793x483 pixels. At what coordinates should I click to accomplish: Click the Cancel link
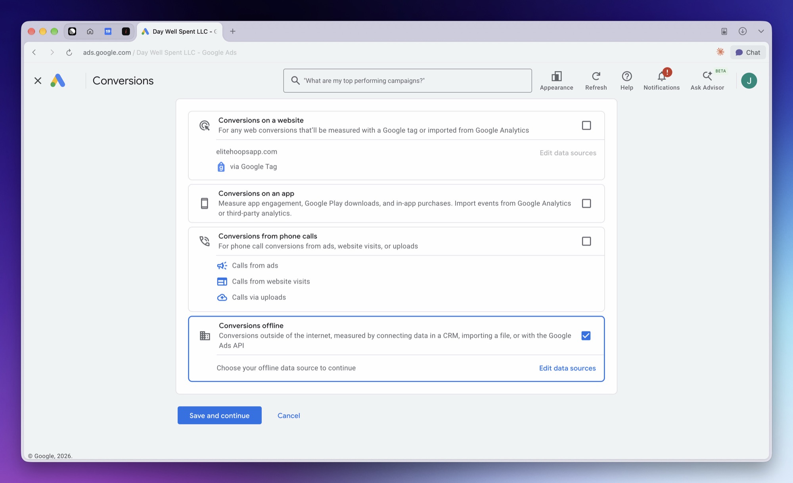[289, 415]
